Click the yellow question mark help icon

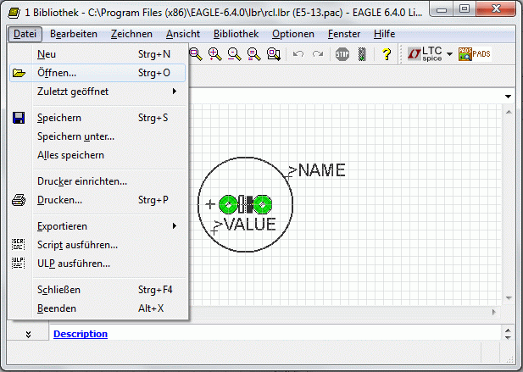387,54
